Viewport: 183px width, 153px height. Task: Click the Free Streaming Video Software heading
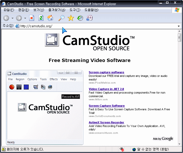90,60
